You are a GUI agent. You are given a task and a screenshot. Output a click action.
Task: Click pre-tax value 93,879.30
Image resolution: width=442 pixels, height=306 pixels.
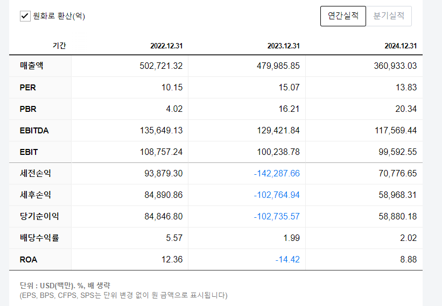164,173
